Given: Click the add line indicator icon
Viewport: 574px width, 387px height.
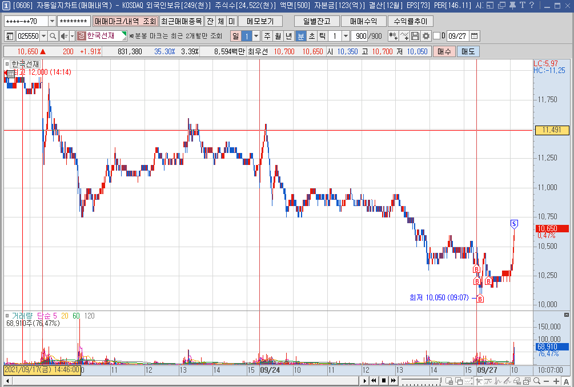Looking at the screenshot, I should point(404,36).
